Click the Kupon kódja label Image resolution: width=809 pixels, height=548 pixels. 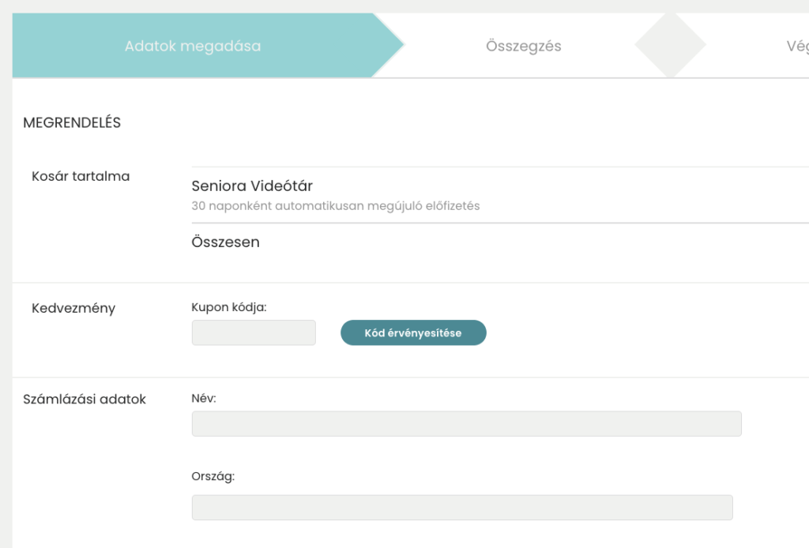(229, 307)
